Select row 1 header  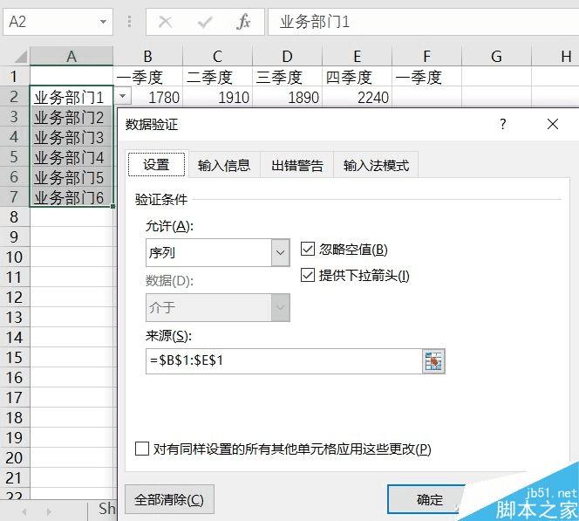point(14,77)
